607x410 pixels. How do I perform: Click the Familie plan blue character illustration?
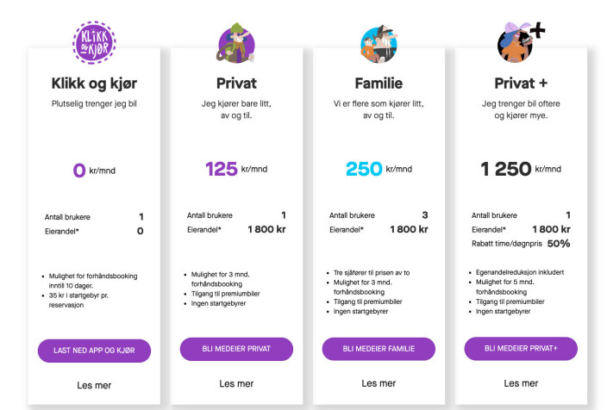tap(379, 44)
